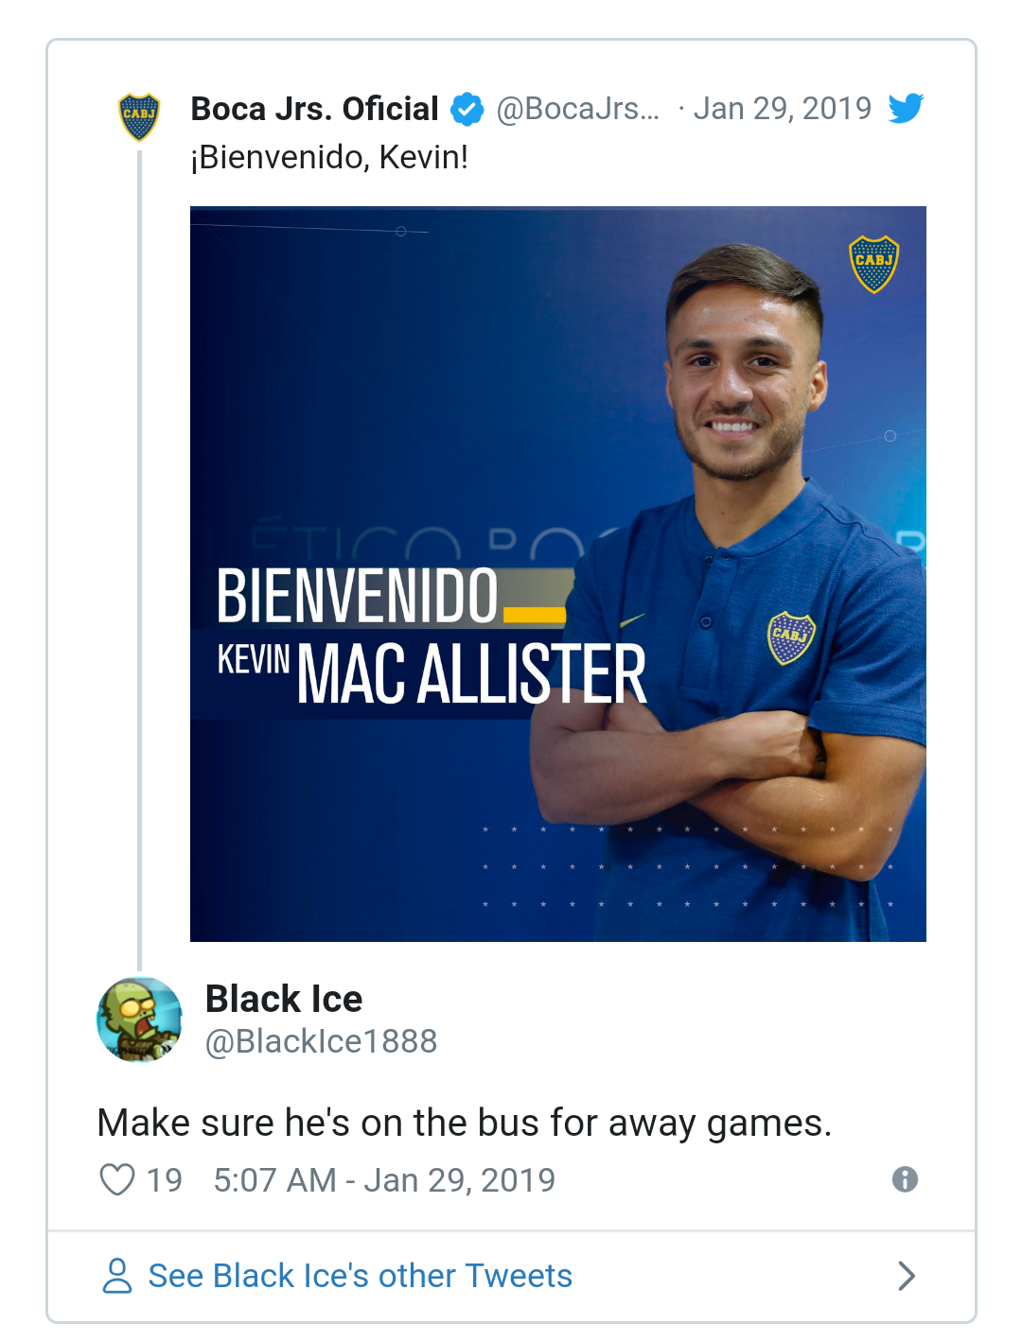Click the "Make sure he's on the bus" reply

464,1123
